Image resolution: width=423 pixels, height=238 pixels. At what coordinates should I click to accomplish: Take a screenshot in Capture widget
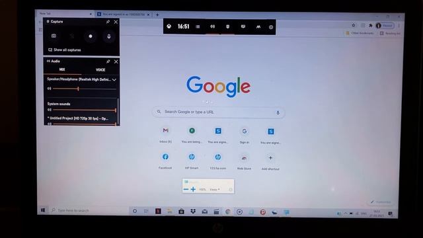point(54,36)
